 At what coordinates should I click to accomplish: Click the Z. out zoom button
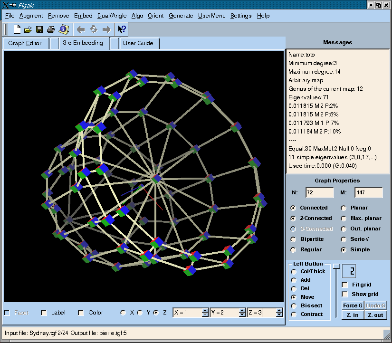(375, 315)
